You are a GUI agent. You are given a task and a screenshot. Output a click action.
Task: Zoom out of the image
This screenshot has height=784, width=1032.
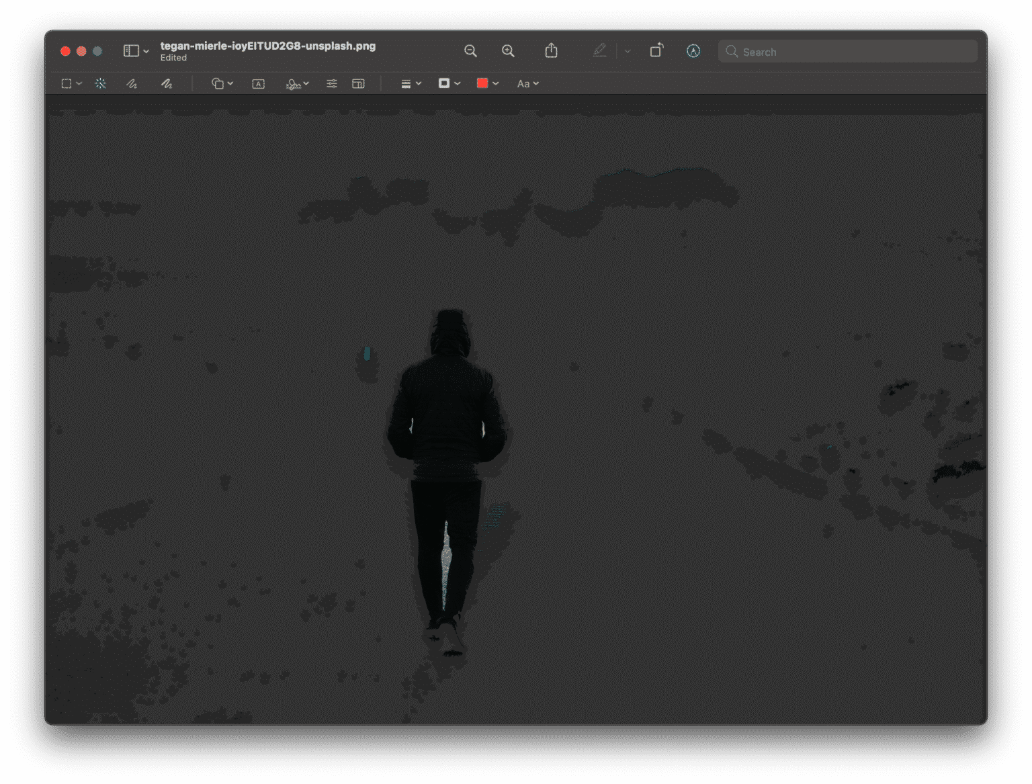pyautogui.click(x=470, y=51)
